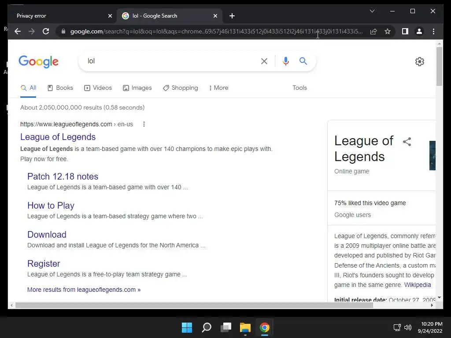451x338 pixels.
Task: Open More results from leagueoflegends.com
Action: [84, 290]
